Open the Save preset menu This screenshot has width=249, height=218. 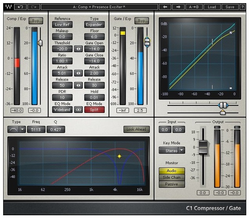pyautogui.click(x=230, y=7)
